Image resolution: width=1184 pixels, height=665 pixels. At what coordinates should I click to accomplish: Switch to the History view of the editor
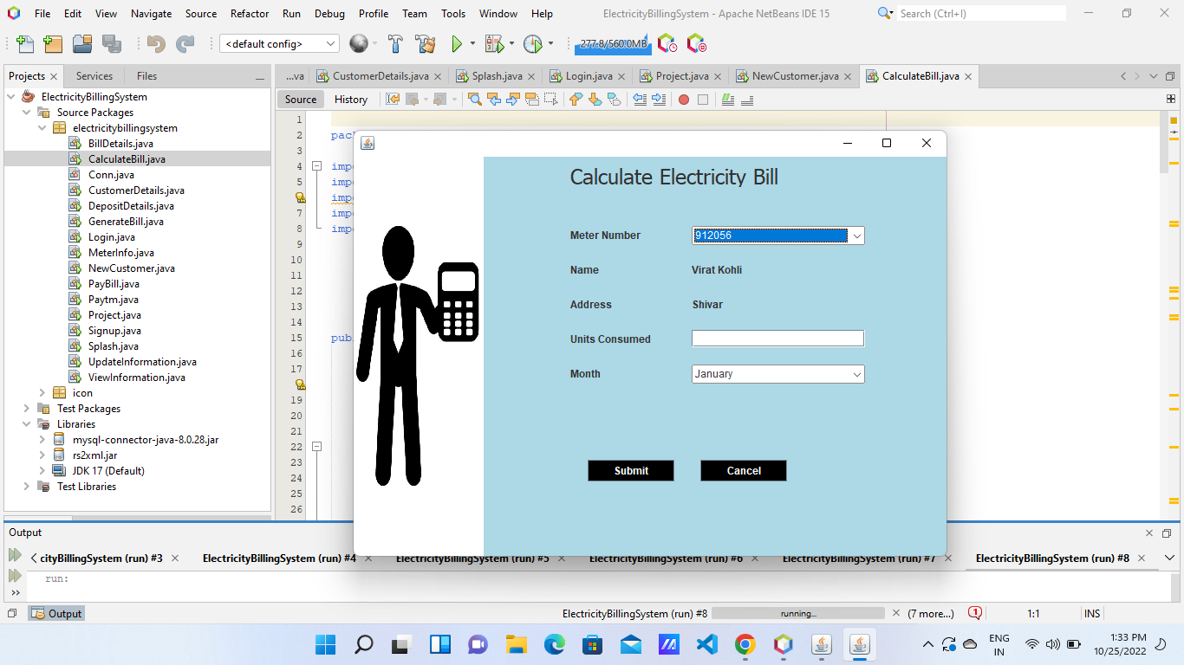[x=350, y=99]
